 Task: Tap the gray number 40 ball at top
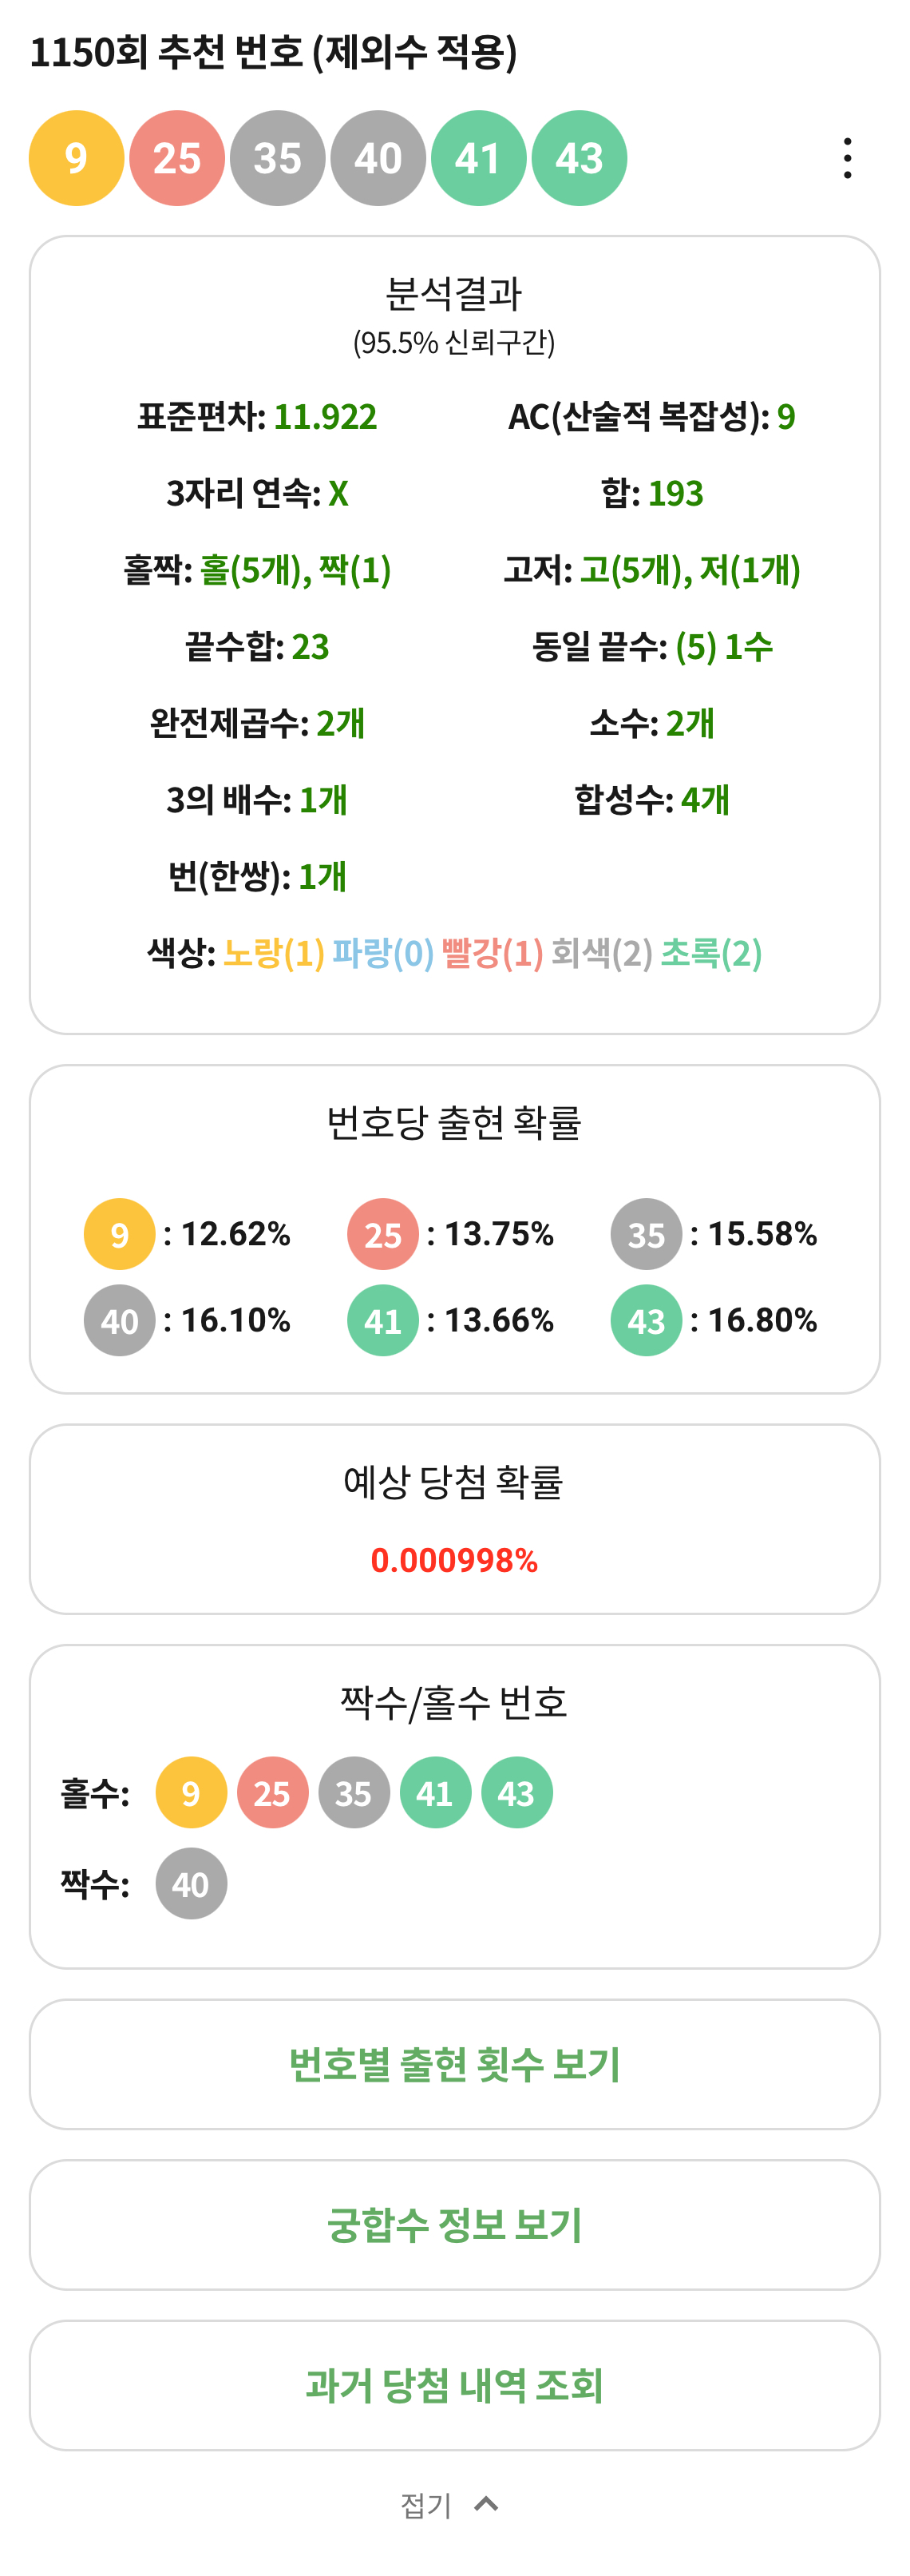point(378,158)
